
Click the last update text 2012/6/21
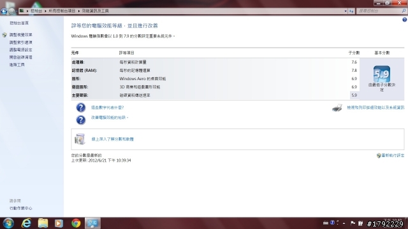point(101,160)
